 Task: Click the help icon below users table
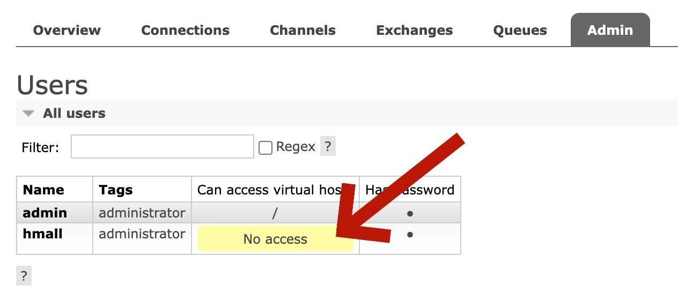point(24,276)
